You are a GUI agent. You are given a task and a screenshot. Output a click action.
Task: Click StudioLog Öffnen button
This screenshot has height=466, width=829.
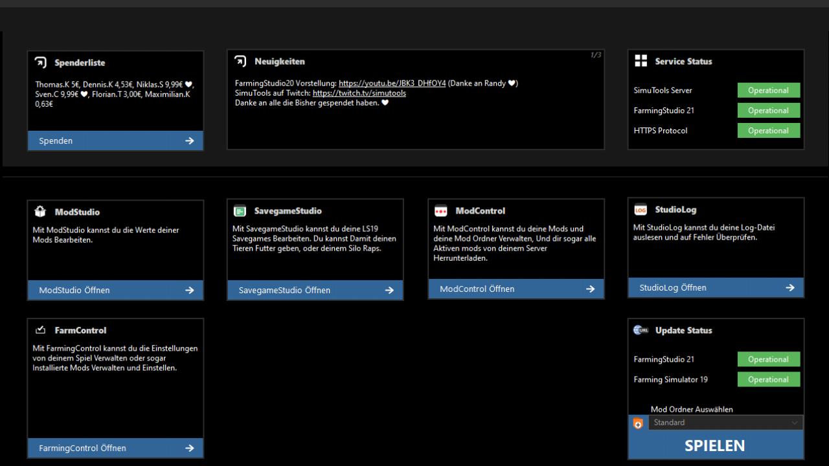pos(716,287)
